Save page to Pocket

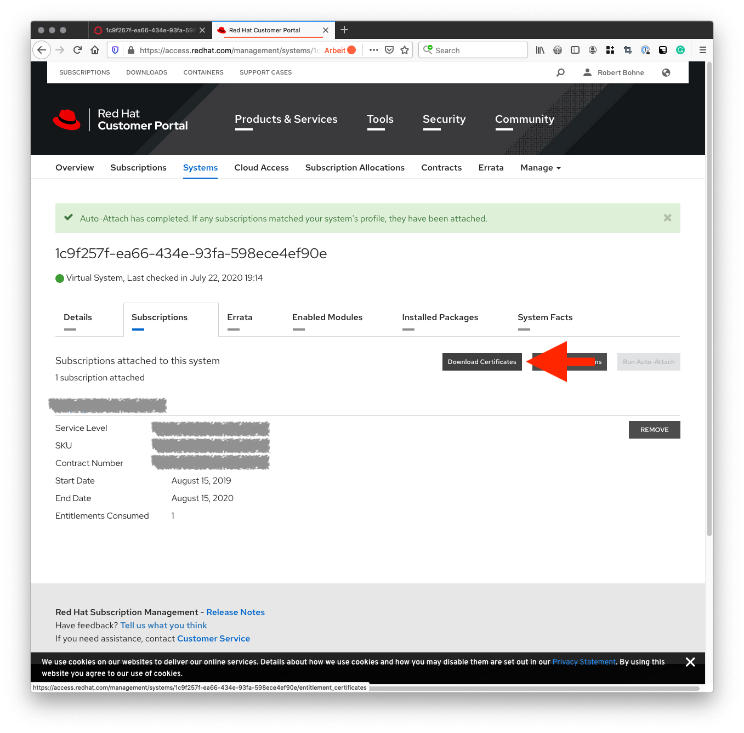389,50
